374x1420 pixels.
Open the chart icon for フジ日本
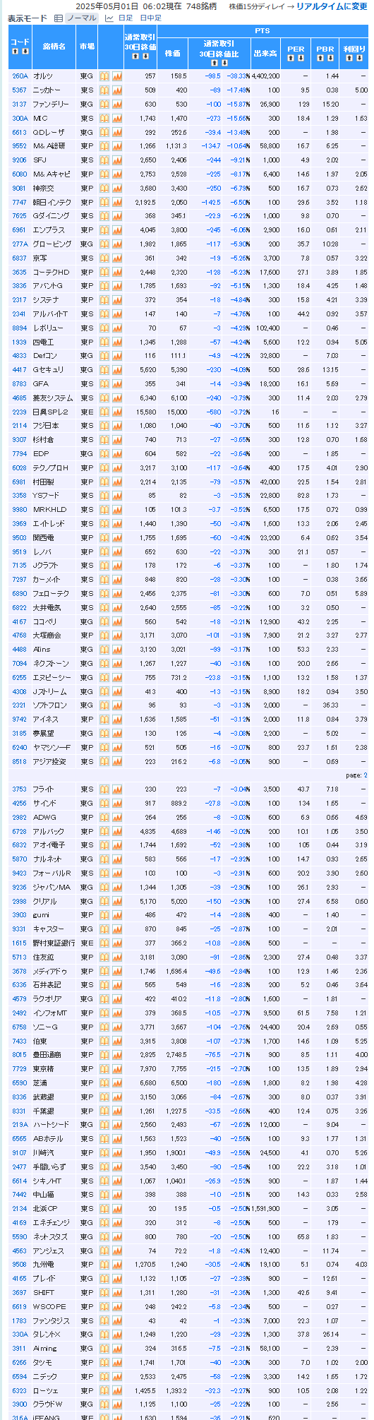[x=117, y=425]
